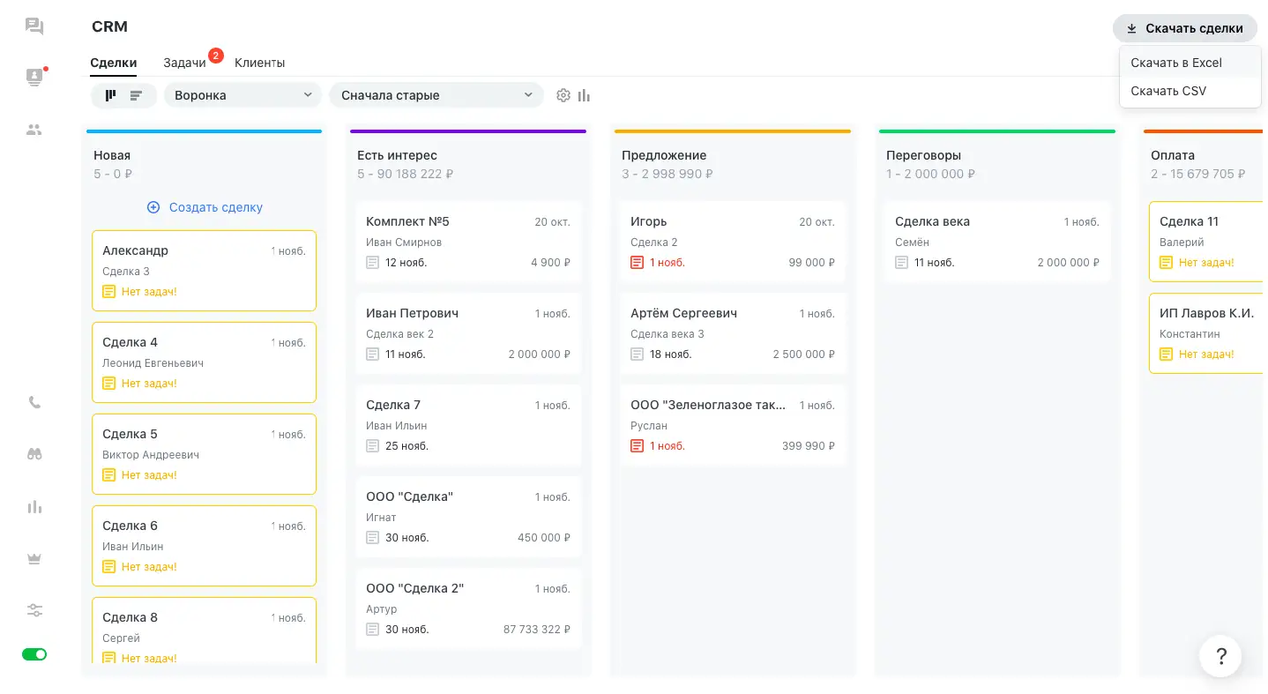The height and width of the screenshot is (694, 1268).
Task: Open the chats icon in sidebar
Action: pyautogui.click(x=34, y=26)
